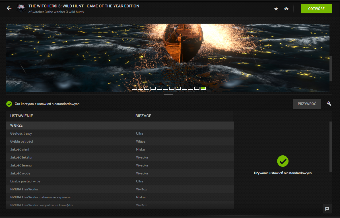Click the boat screenshot preview image

(x=167, y=58)
